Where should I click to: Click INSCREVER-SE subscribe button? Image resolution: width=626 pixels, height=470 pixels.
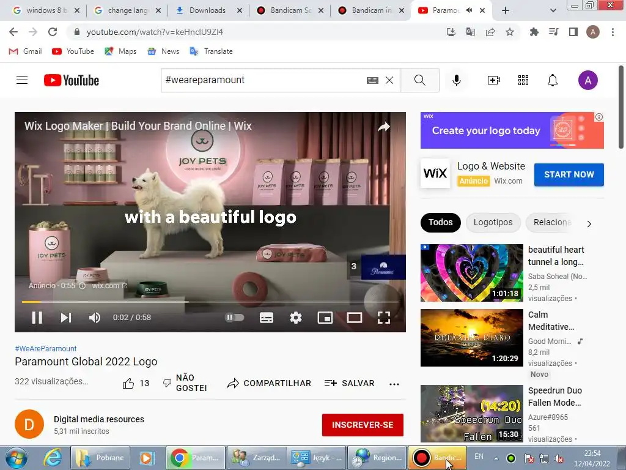pyautogui.click(x=363, y=425)
